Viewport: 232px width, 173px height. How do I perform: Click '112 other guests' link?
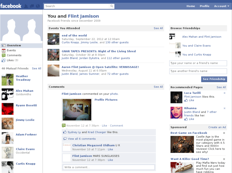[118, 58]
